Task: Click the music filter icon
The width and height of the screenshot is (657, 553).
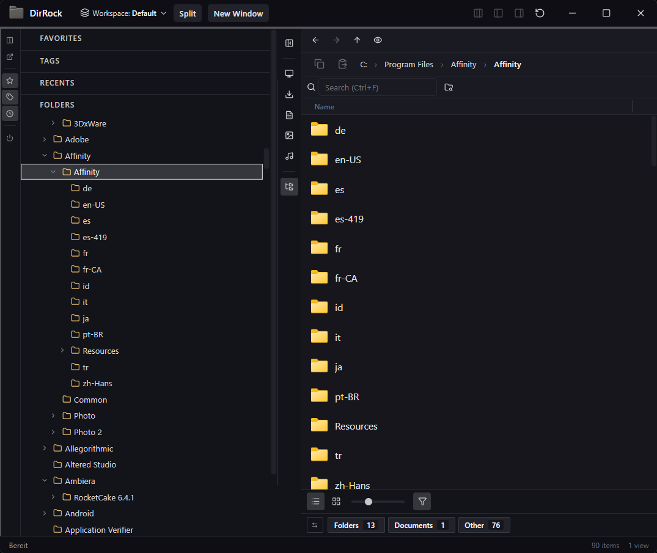Action: [289, 156]
